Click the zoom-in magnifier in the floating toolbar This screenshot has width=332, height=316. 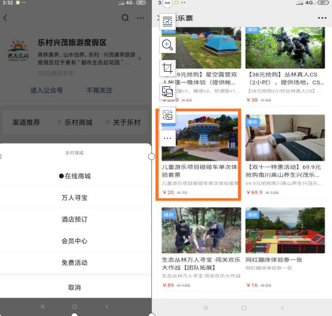167,45
